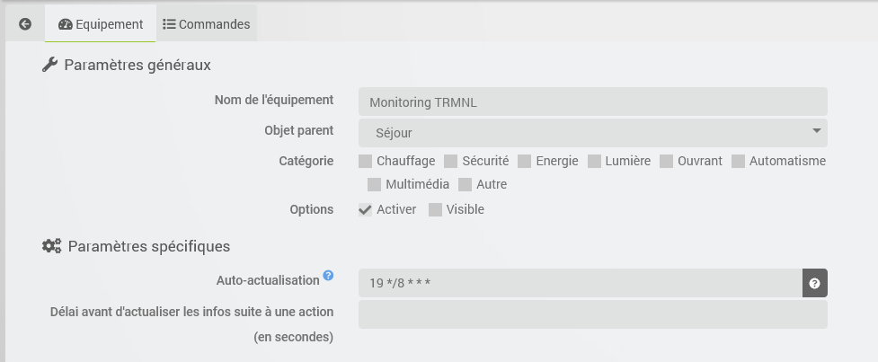Focus the refresh delay seconds field

tap(592, 314)
